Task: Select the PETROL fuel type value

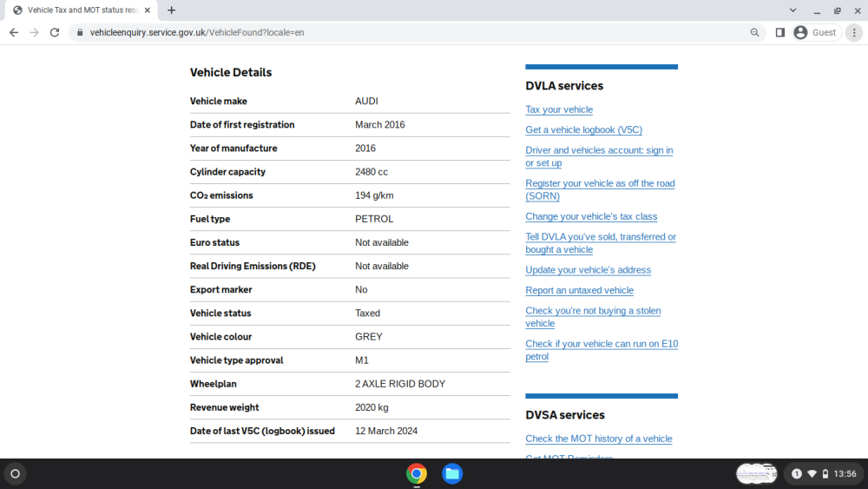Action: 374,219
